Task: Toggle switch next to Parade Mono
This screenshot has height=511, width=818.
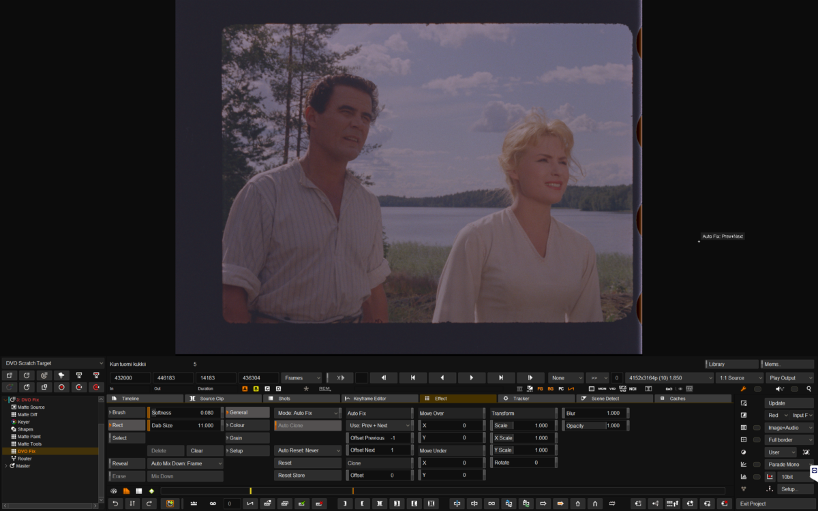Action: 757,465
